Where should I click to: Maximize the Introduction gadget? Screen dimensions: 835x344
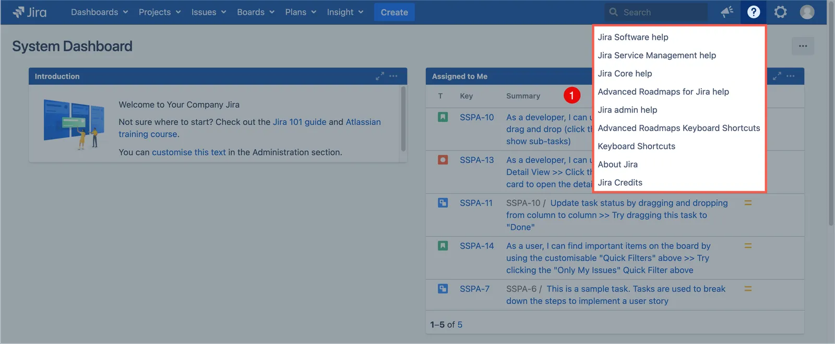click(380, 76)
